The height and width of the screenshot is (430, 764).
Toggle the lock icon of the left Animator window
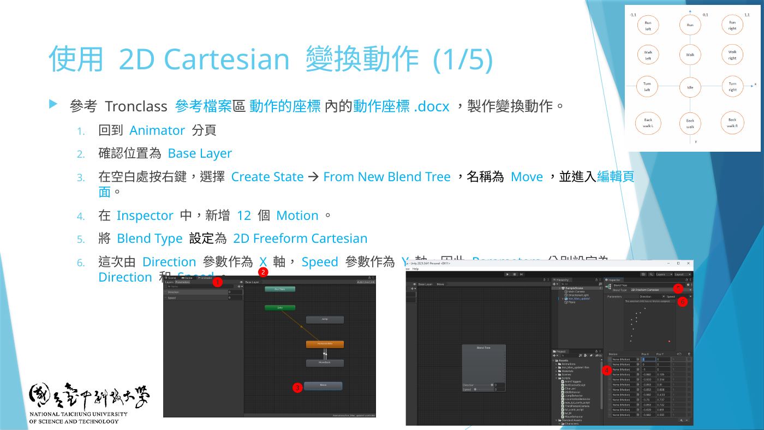click(369, 278)
